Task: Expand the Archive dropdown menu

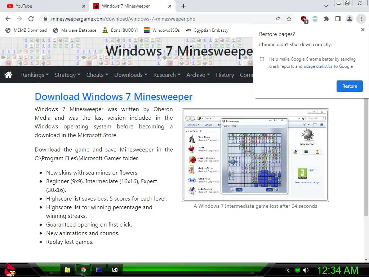Action: point(198,75)
